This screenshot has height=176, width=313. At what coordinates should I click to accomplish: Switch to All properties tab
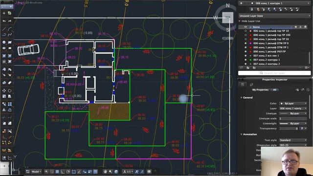[275, 90]
